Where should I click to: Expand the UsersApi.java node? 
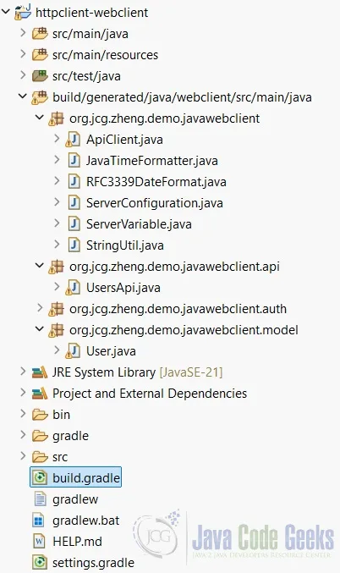click(57, 288)
